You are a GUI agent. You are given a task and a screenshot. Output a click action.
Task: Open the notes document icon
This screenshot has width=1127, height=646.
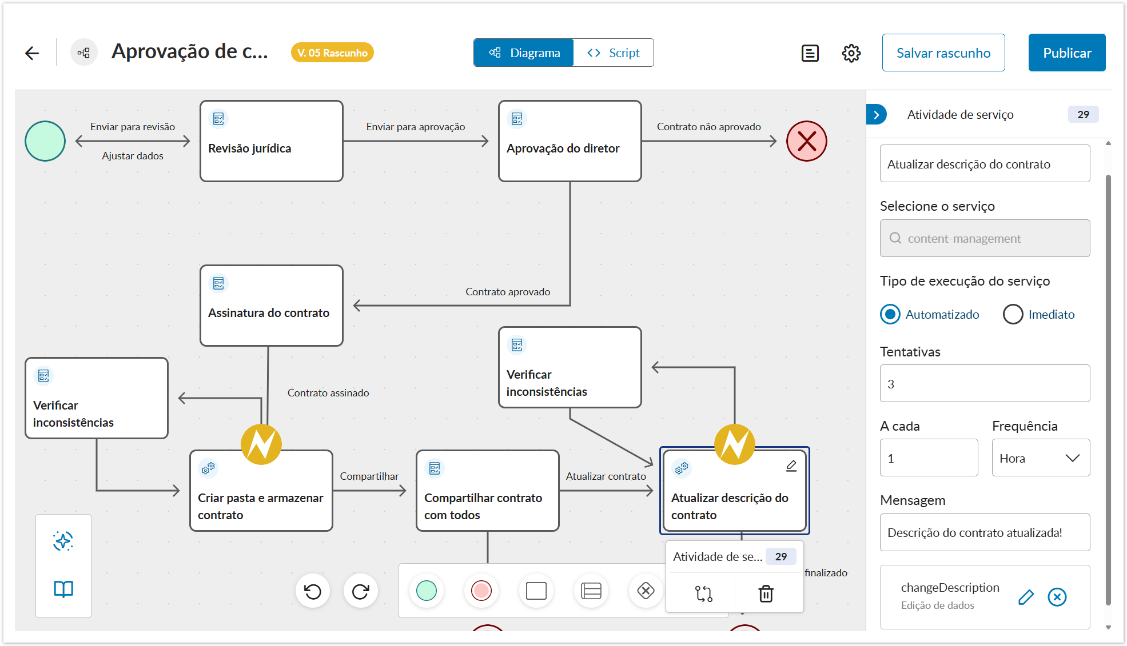tap(810, 53)
